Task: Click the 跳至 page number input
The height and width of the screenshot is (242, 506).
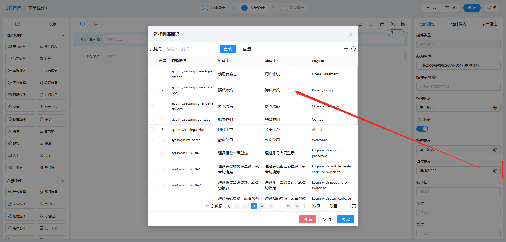Action: click(x=345, y=206)
